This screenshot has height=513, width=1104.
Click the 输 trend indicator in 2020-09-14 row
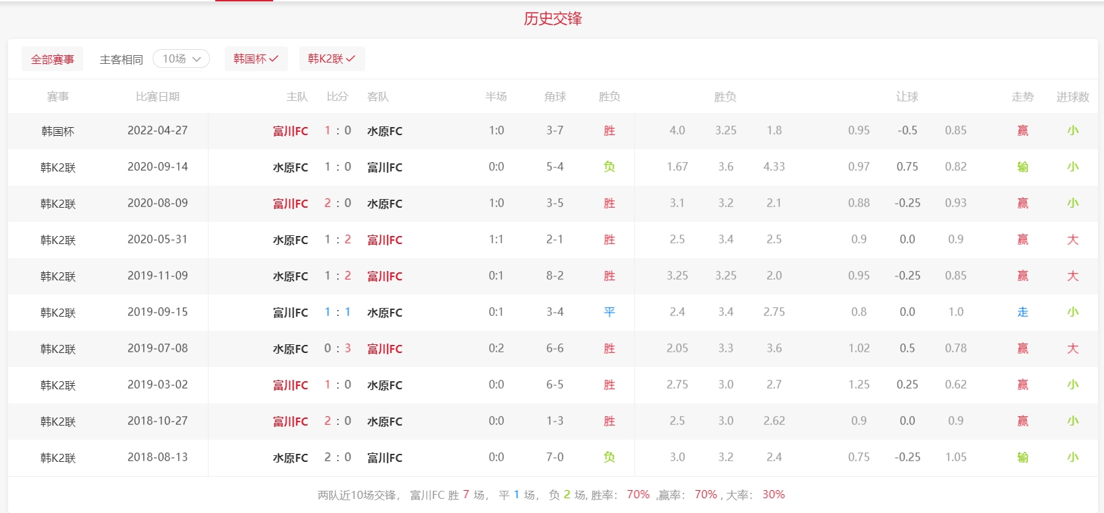[1022, 167]
